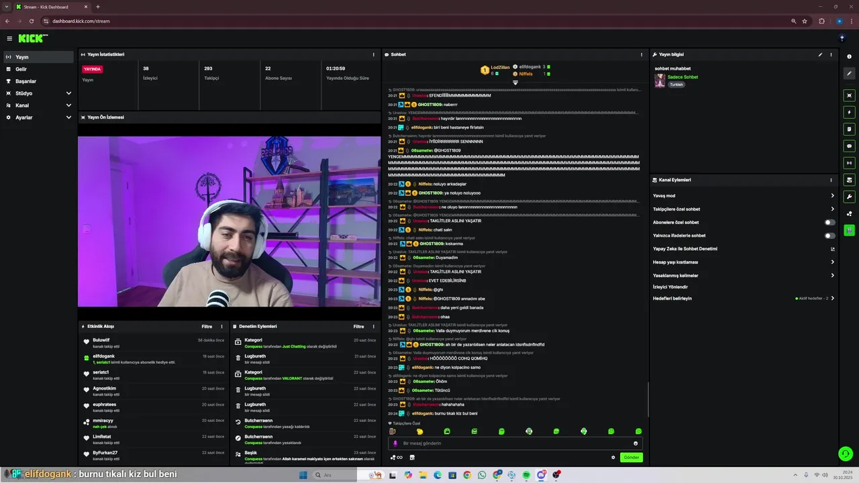
Task: Toggle Yalnızca ifadelerle sohbet switch
Action: coord(830,235)
